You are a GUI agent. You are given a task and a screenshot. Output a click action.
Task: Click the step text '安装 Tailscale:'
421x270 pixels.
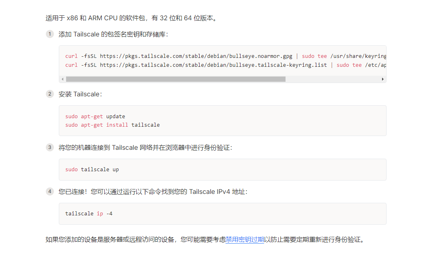80,94
